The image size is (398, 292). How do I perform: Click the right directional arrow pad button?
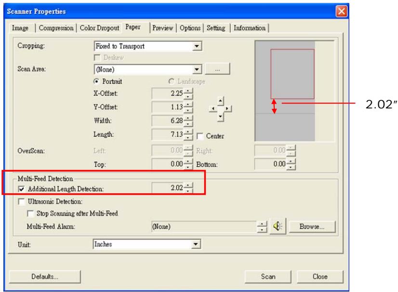[x=227, y=108]
